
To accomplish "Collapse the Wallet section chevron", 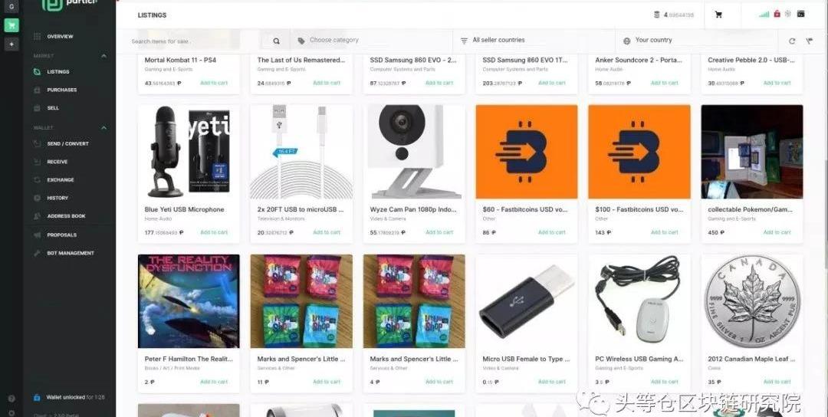I will click(x=103, y=127).
